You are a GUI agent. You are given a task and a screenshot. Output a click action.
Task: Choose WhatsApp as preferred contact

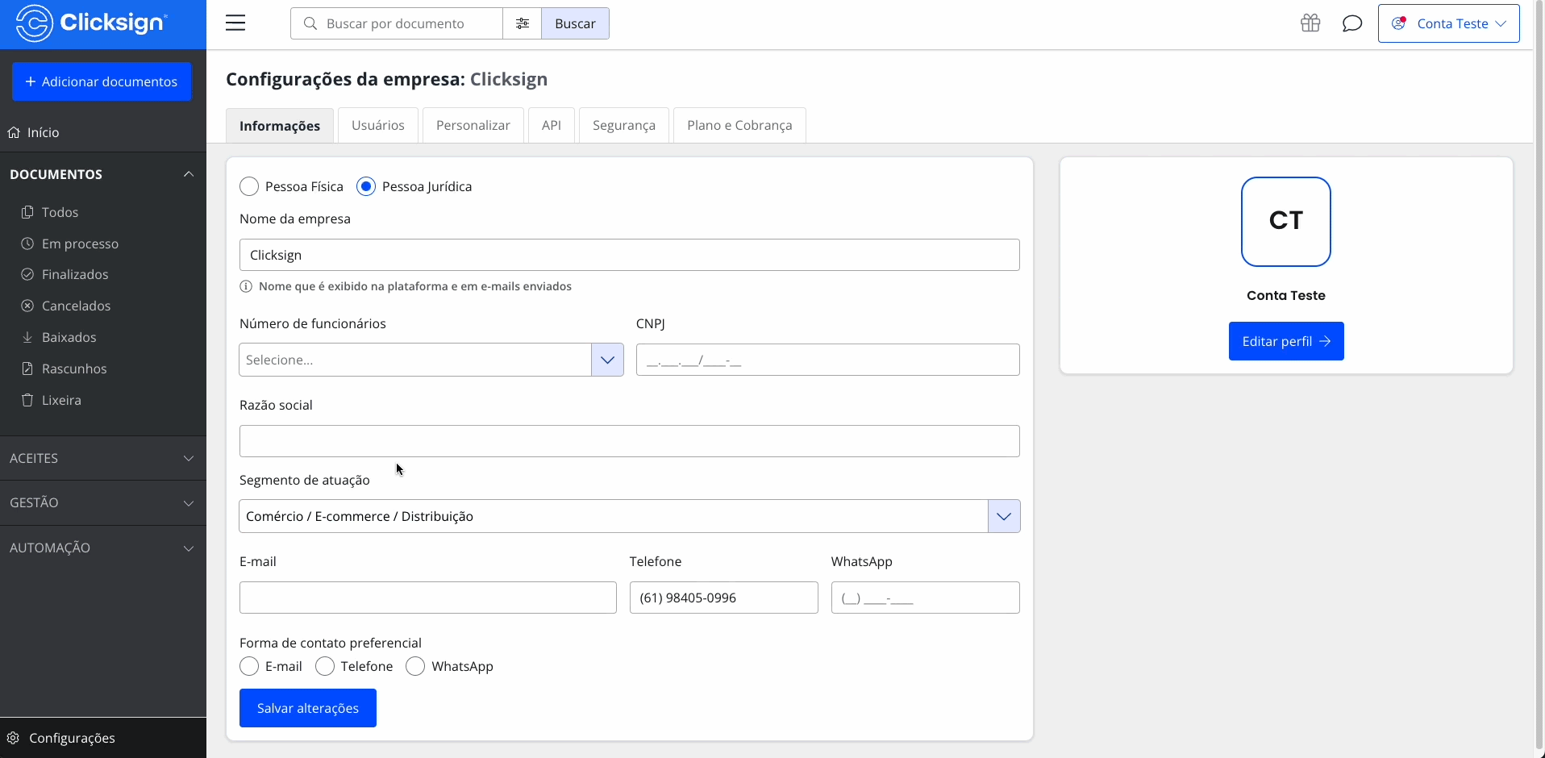415,666
